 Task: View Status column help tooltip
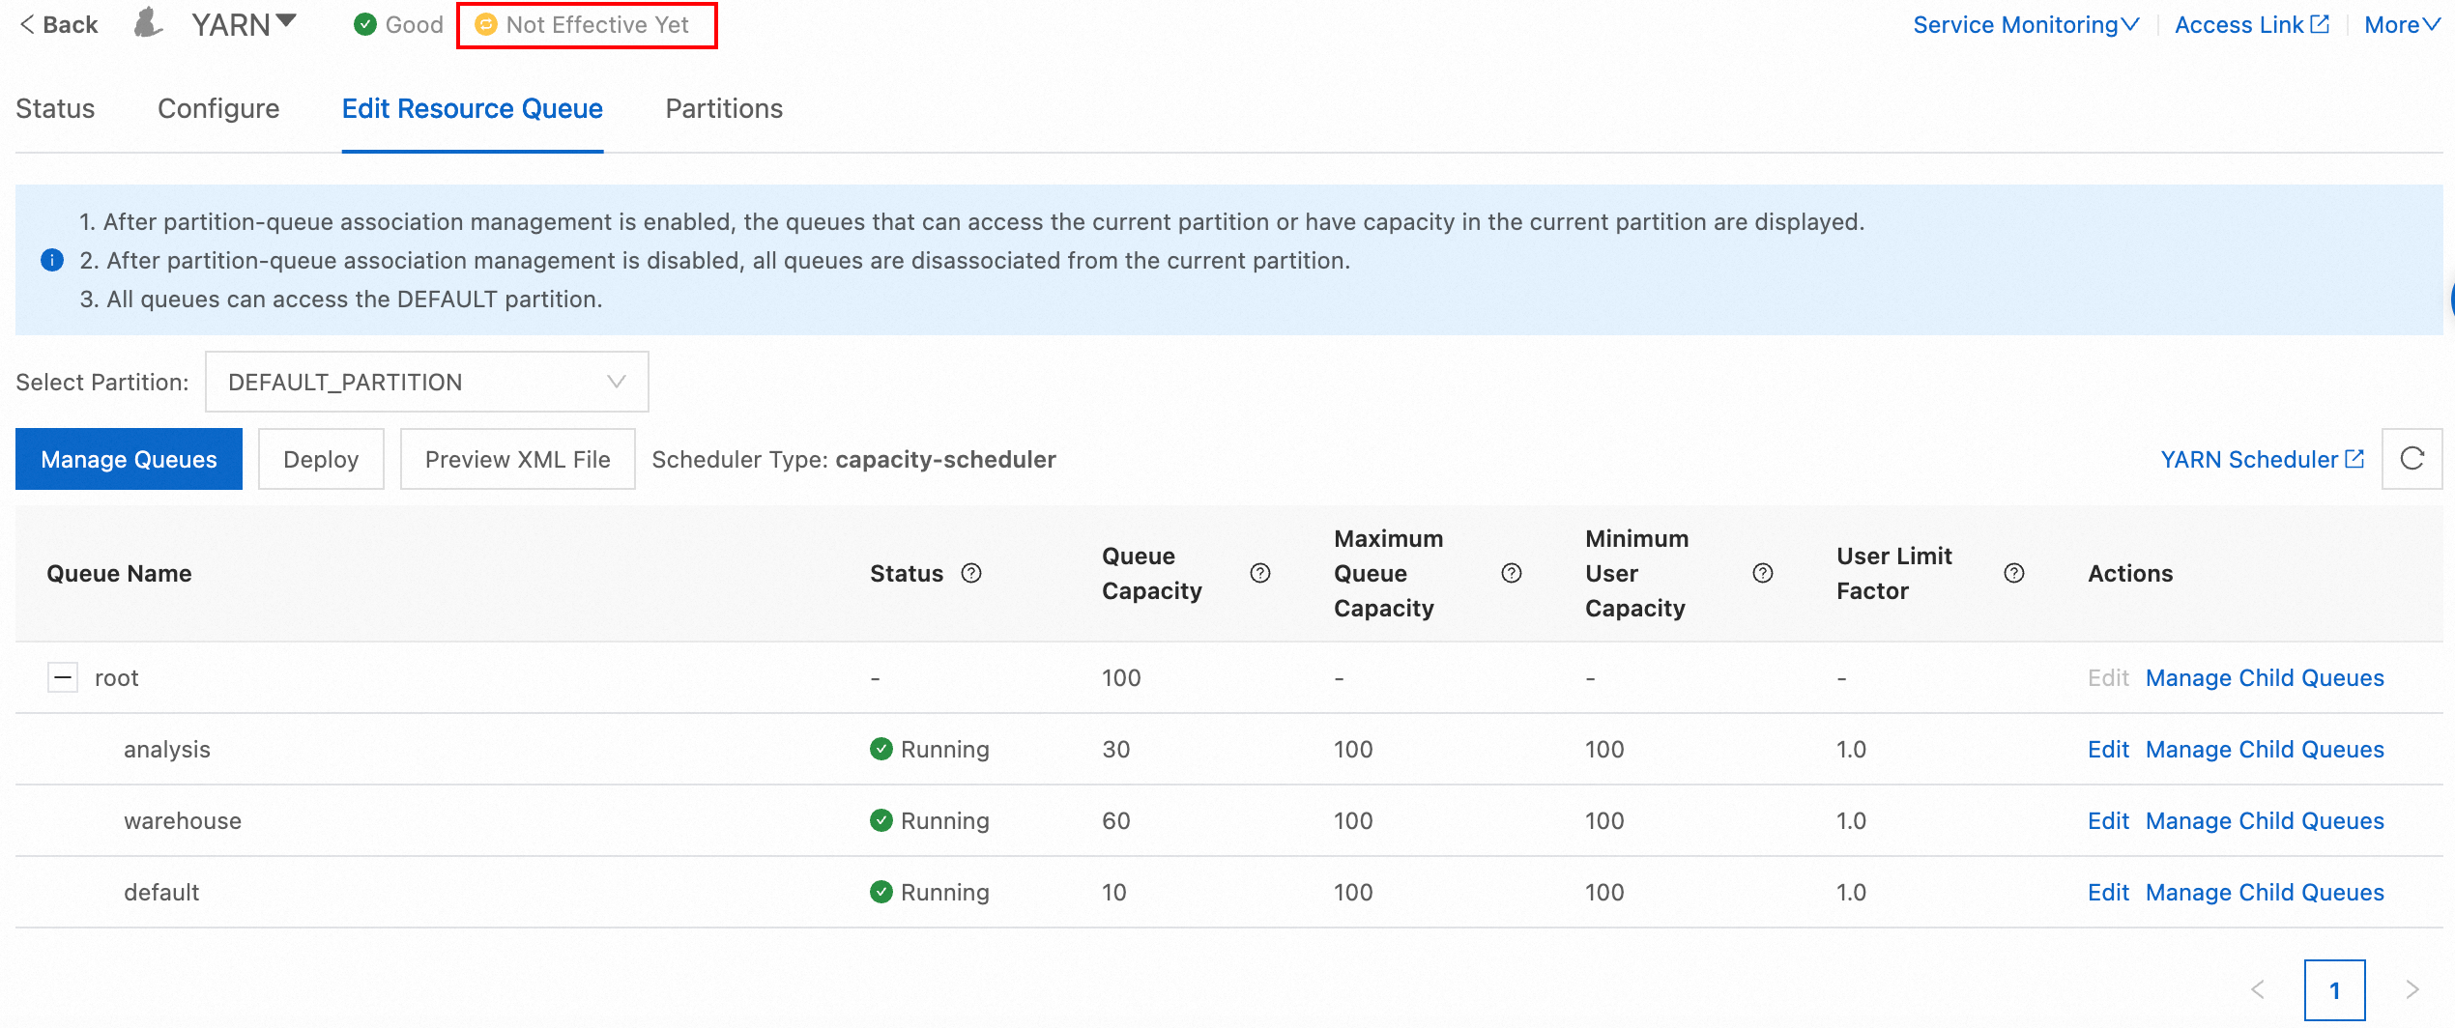(971, 573)
